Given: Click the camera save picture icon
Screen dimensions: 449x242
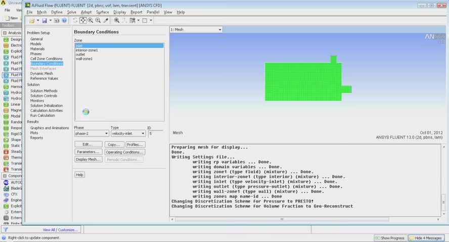Looking at the screenshot, I should pos(57,21).
